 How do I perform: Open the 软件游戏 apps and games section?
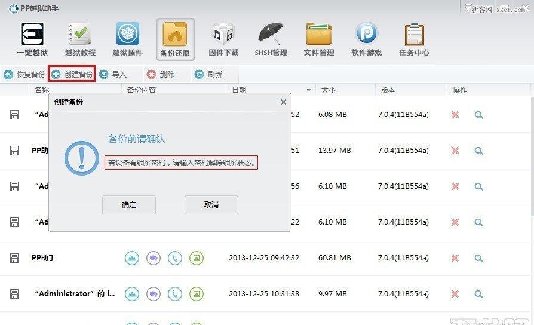[x=366, y=39]
